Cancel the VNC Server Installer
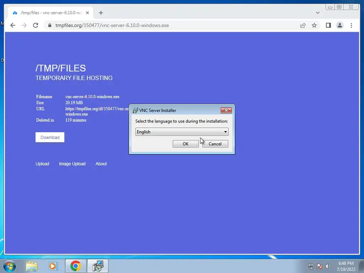The height and width of the screenshot is (273, 364). [x=215, y=144]
